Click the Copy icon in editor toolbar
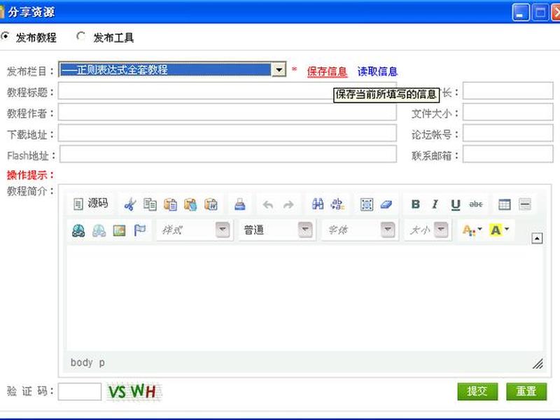The image size is (560, 420). pos(150,204)
